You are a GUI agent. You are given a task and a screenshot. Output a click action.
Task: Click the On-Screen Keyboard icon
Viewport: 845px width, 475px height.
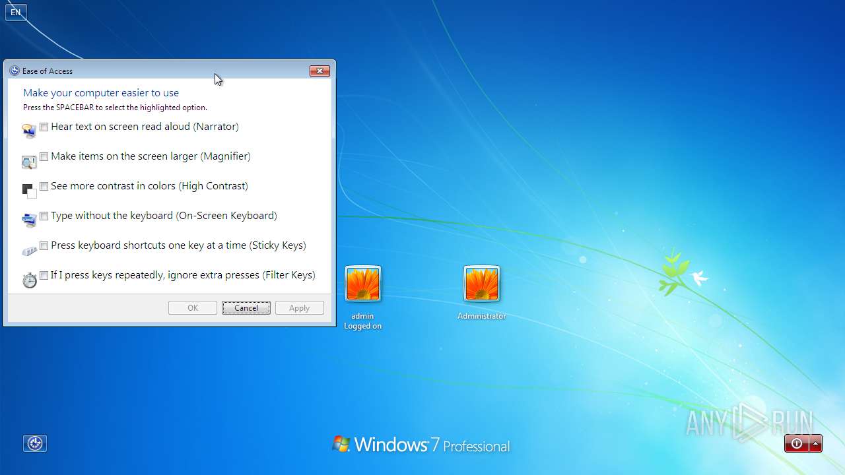click(29, 220)
